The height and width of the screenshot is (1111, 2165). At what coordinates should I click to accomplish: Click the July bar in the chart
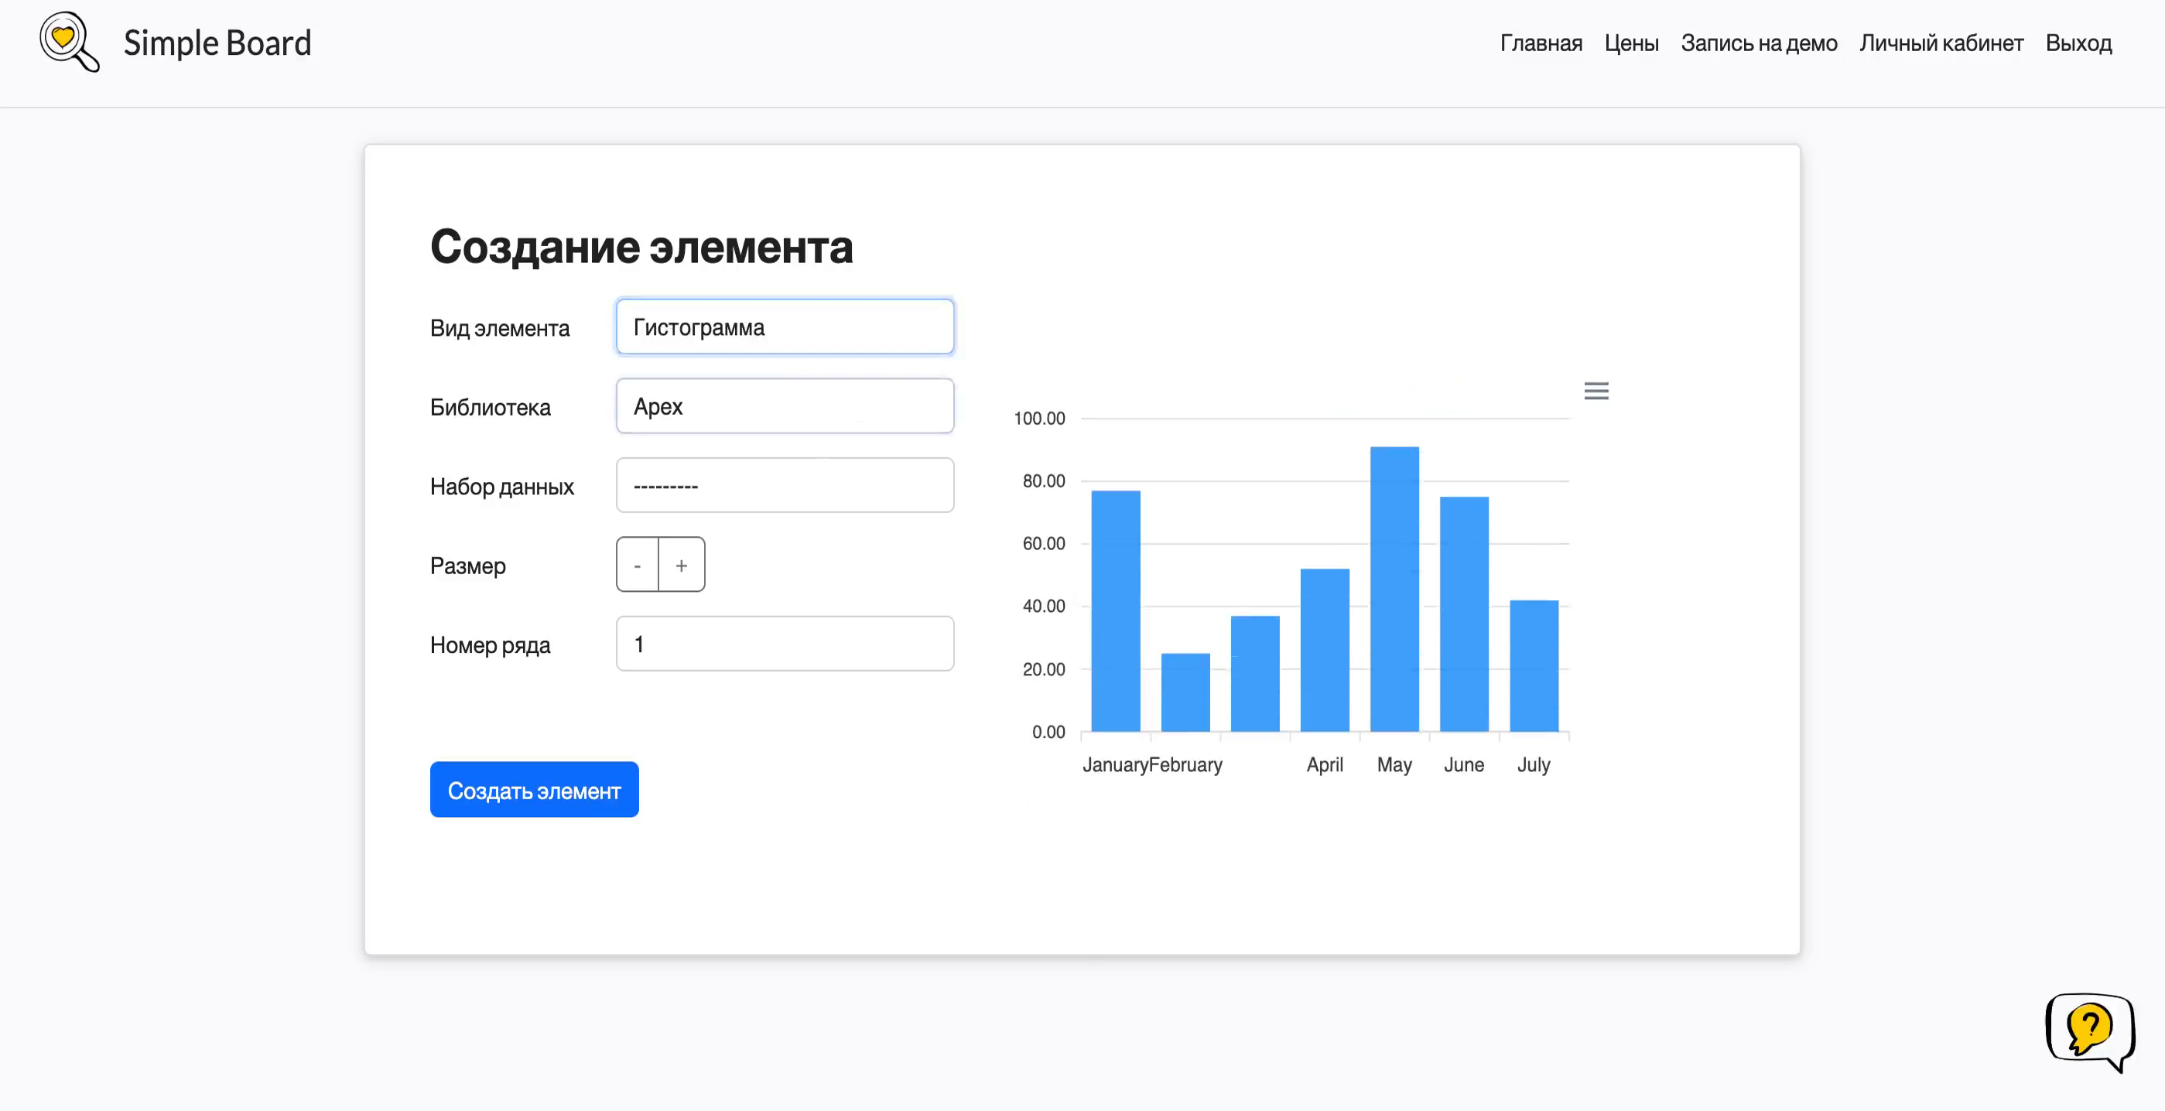tap(1534, 665)
